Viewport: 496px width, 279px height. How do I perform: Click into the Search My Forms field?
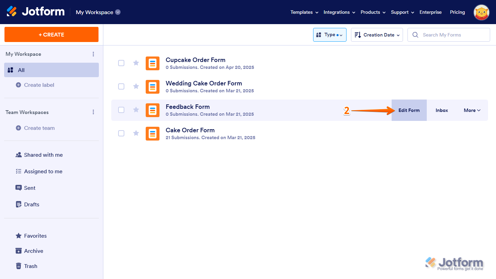tap(449, 35)
